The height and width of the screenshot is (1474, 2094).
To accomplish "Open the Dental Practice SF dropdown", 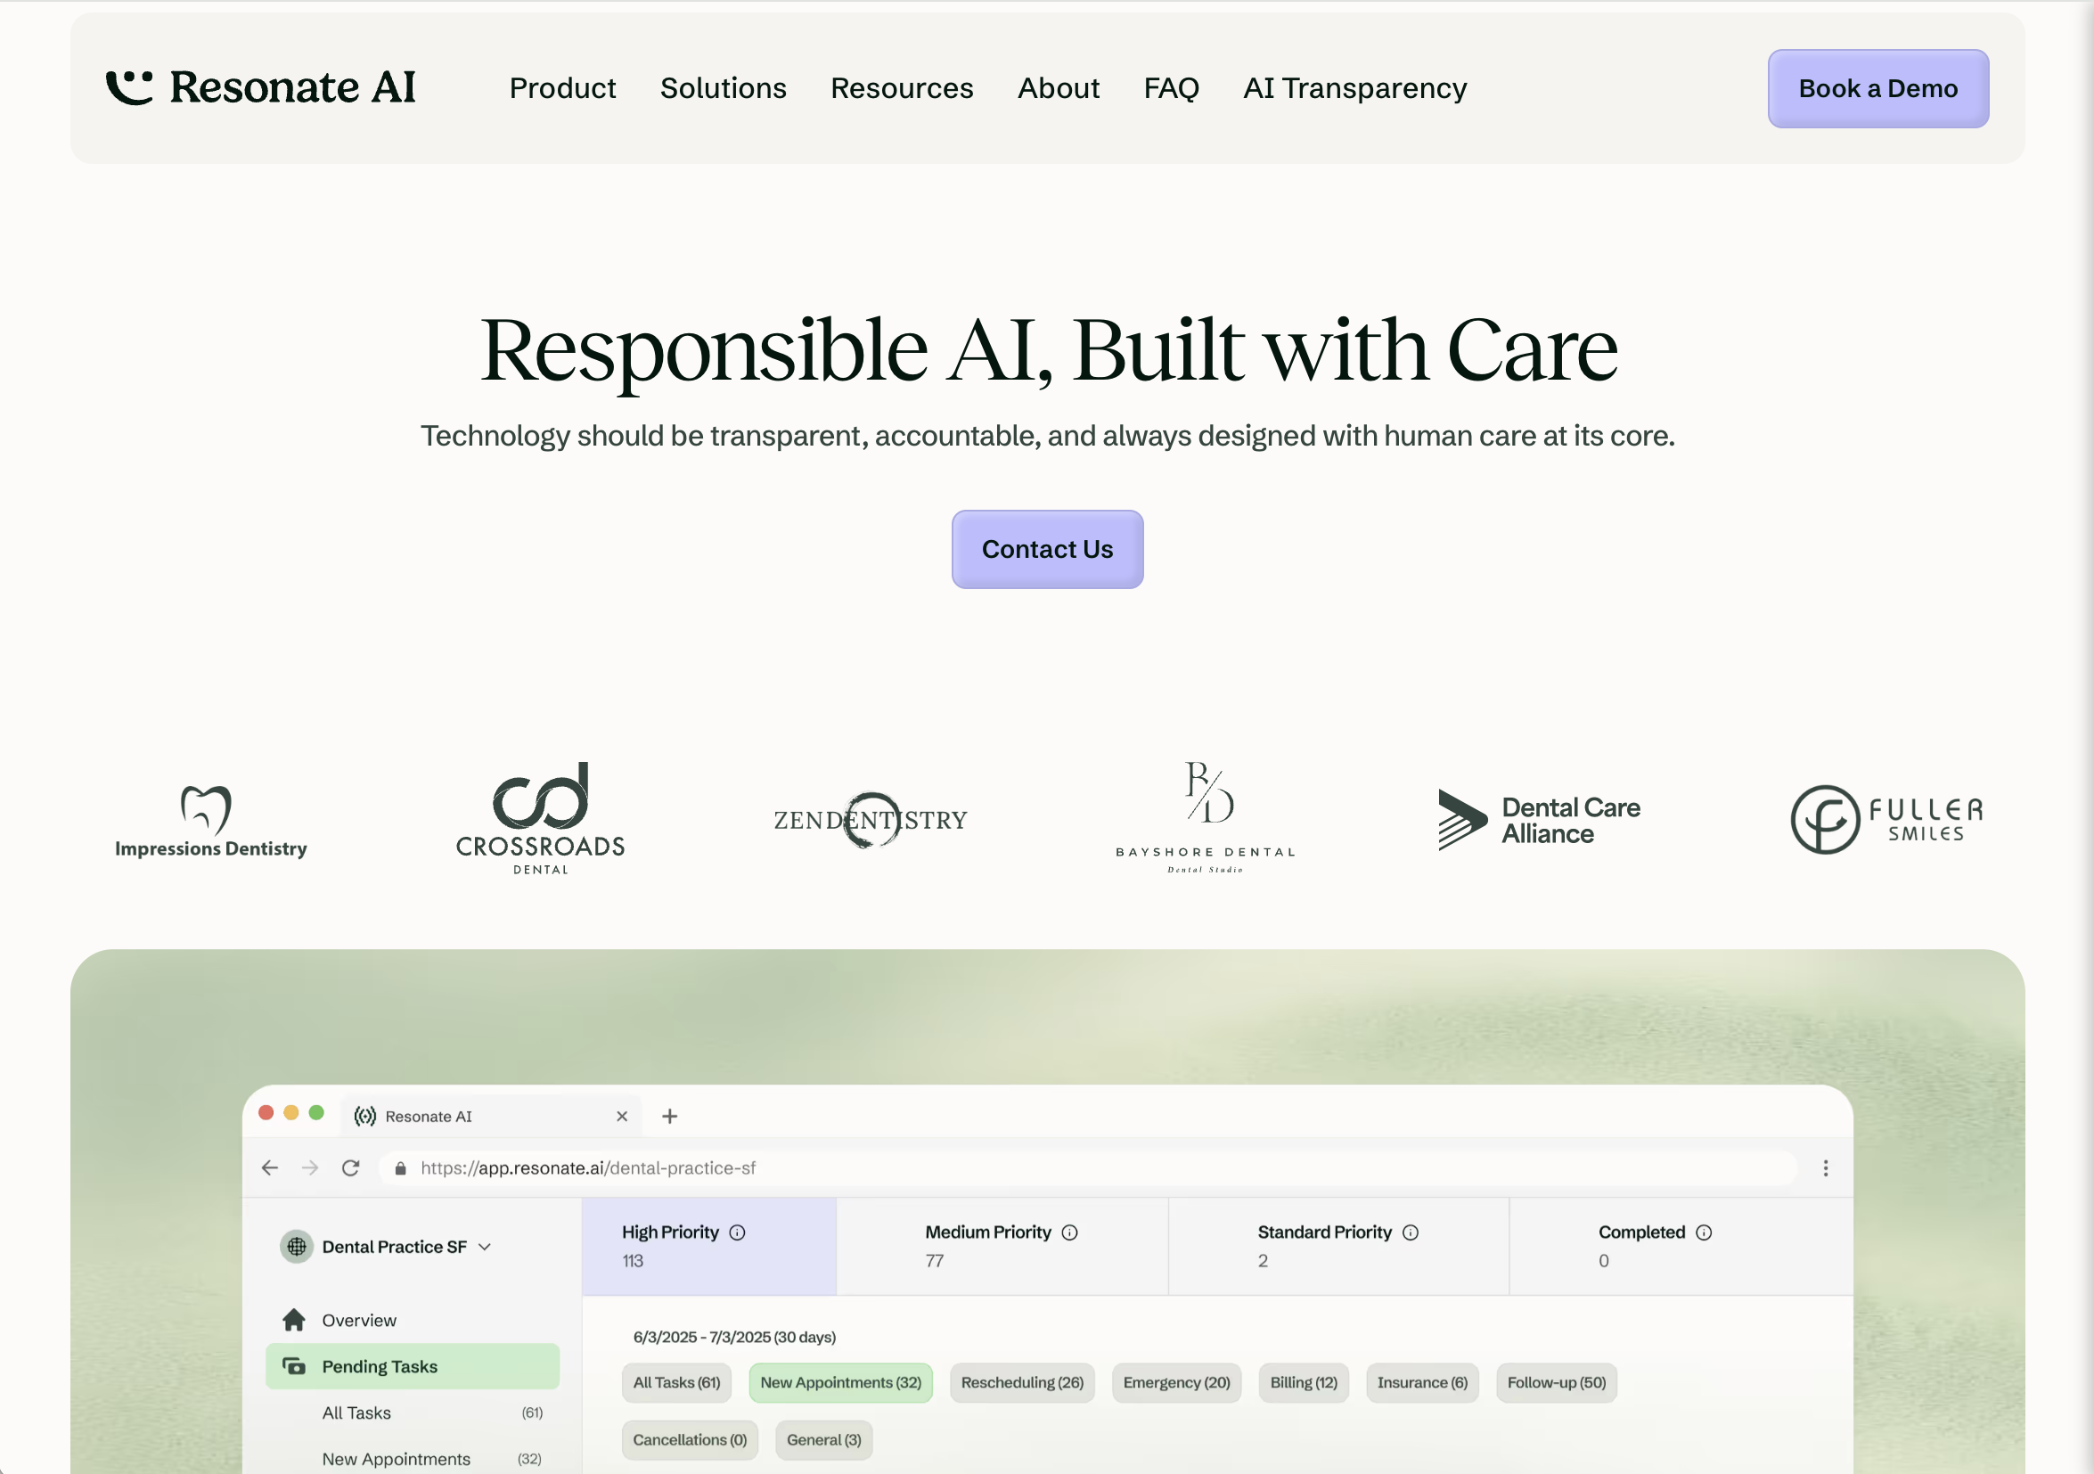I will (487, 1246).
